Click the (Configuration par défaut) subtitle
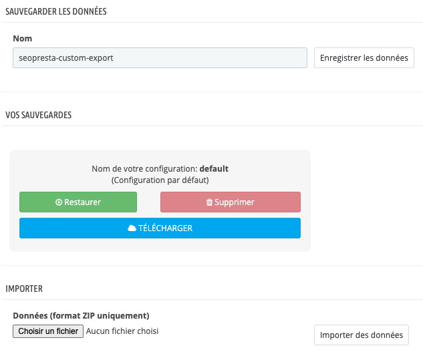 point(160,180)
